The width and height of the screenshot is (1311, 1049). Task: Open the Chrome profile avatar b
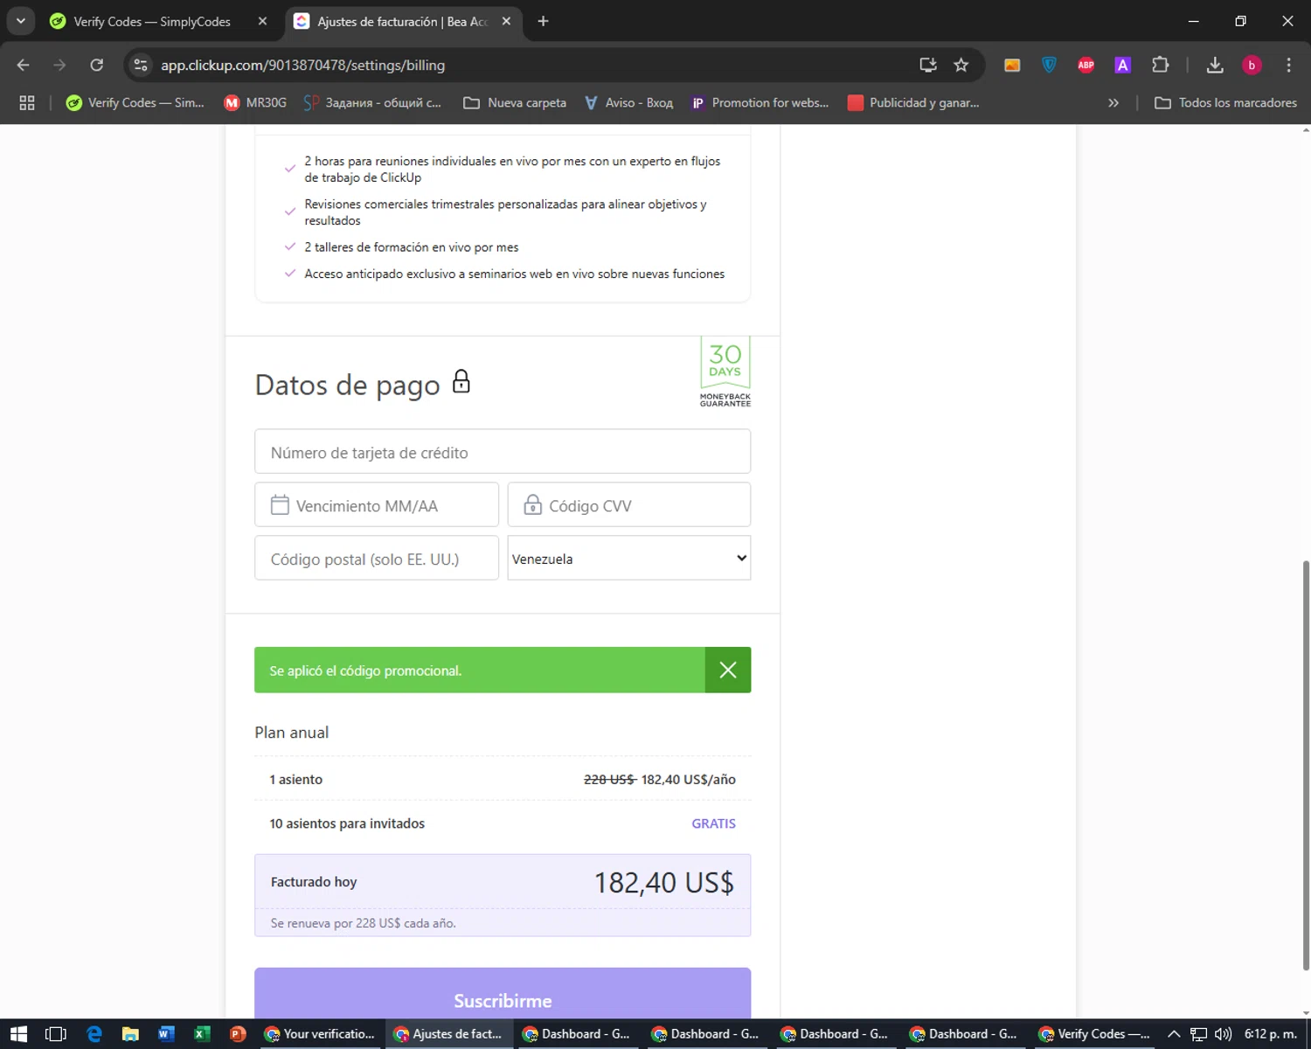1252,65
